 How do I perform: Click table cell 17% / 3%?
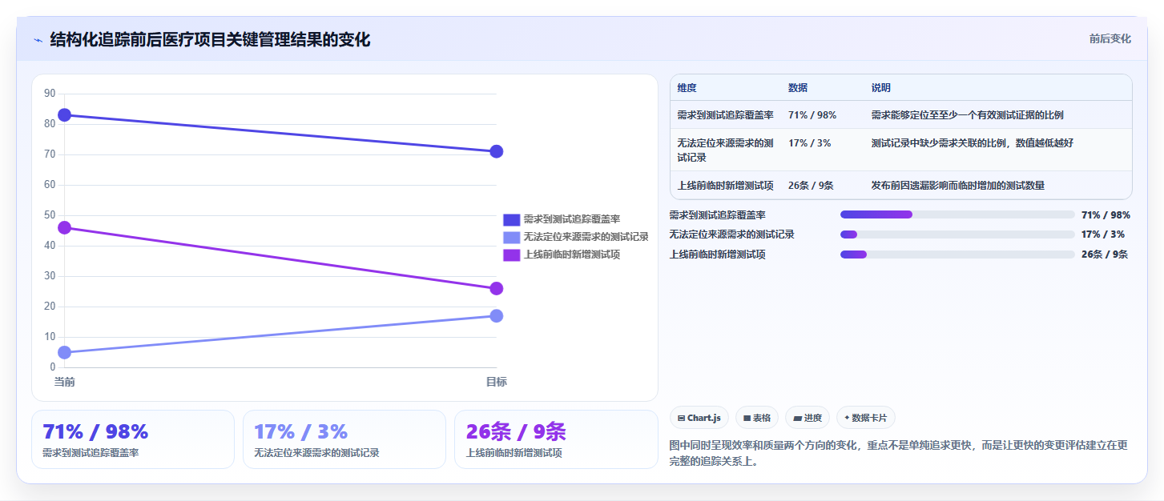coord(809,143)
